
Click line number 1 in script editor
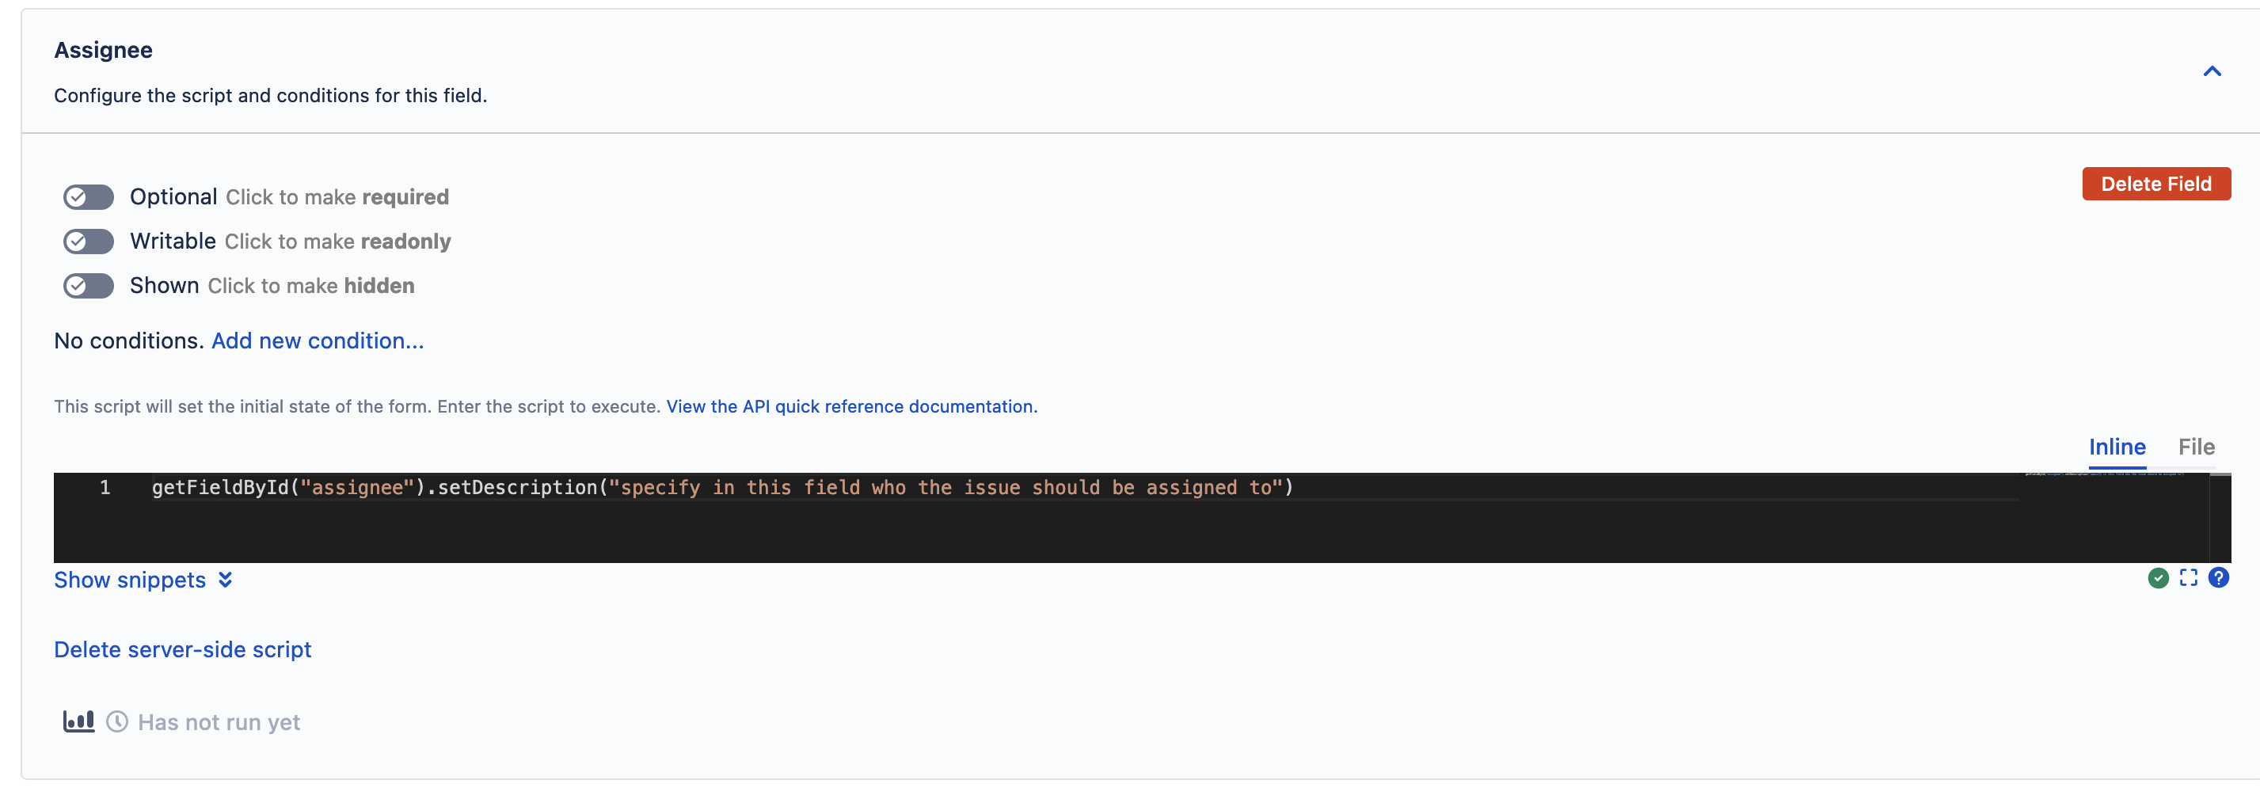[105, 488]
